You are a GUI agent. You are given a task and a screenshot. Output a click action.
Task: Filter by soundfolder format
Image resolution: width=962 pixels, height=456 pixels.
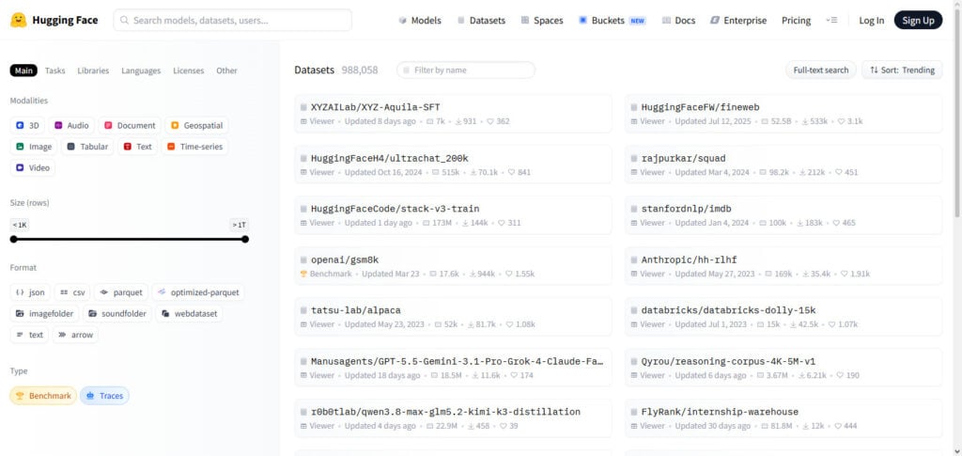tap(117, 314)
